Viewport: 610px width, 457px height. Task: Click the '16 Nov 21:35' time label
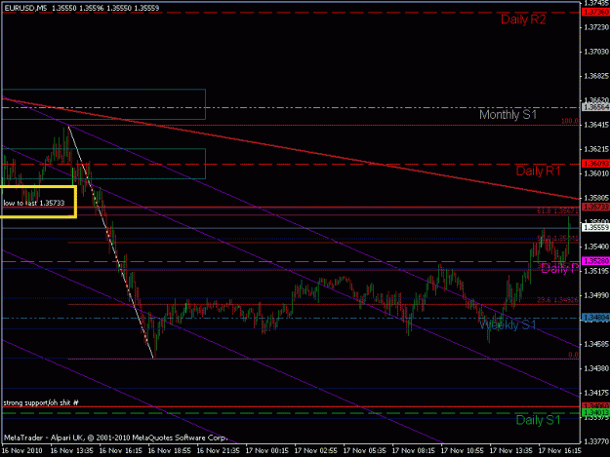(x=219, y=451)
